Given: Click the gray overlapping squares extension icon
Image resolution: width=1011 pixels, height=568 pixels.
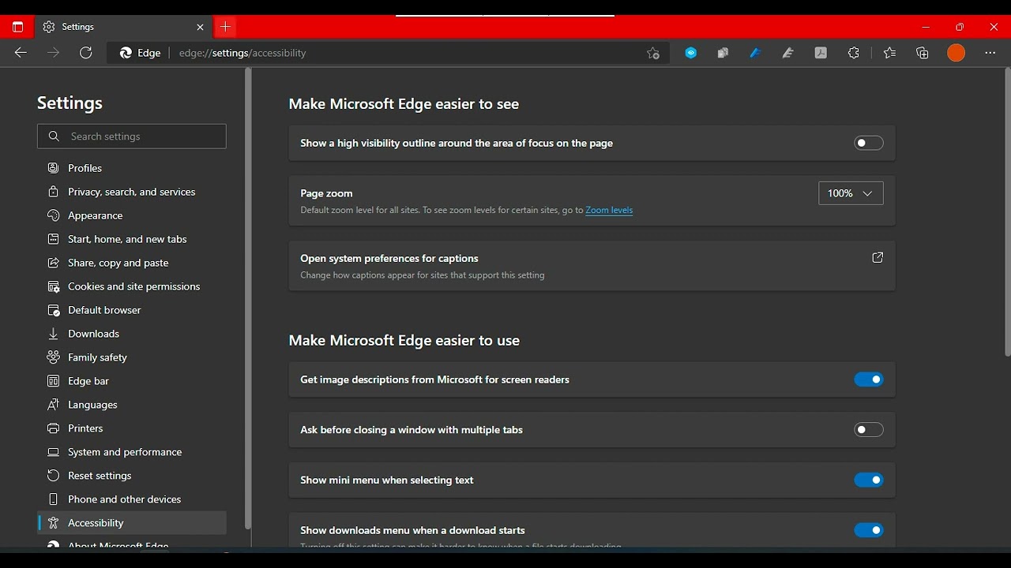Looking at the screenshot, I should [723, 53].
